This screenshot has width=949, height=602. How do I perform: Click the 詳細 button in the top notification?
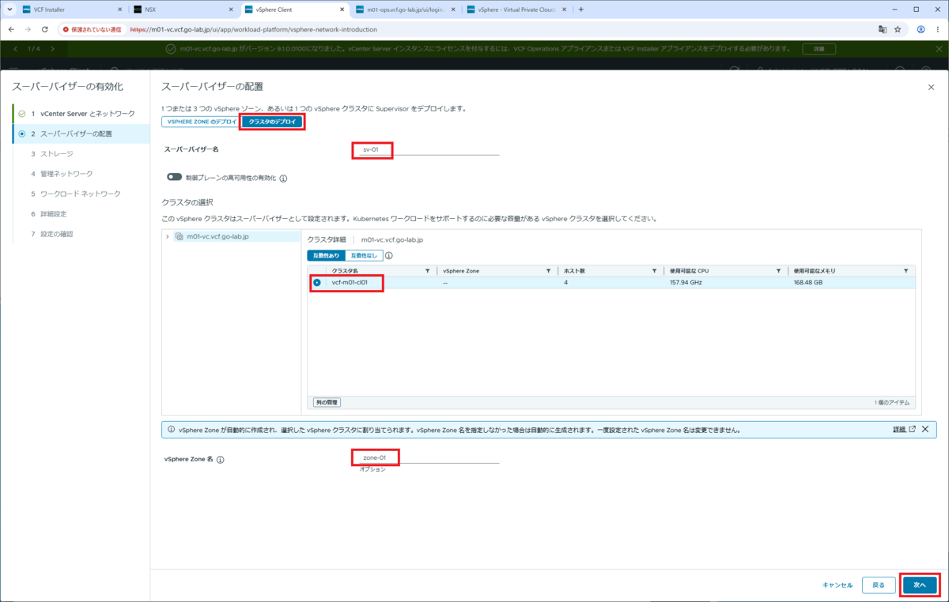[x=819, y=49]
